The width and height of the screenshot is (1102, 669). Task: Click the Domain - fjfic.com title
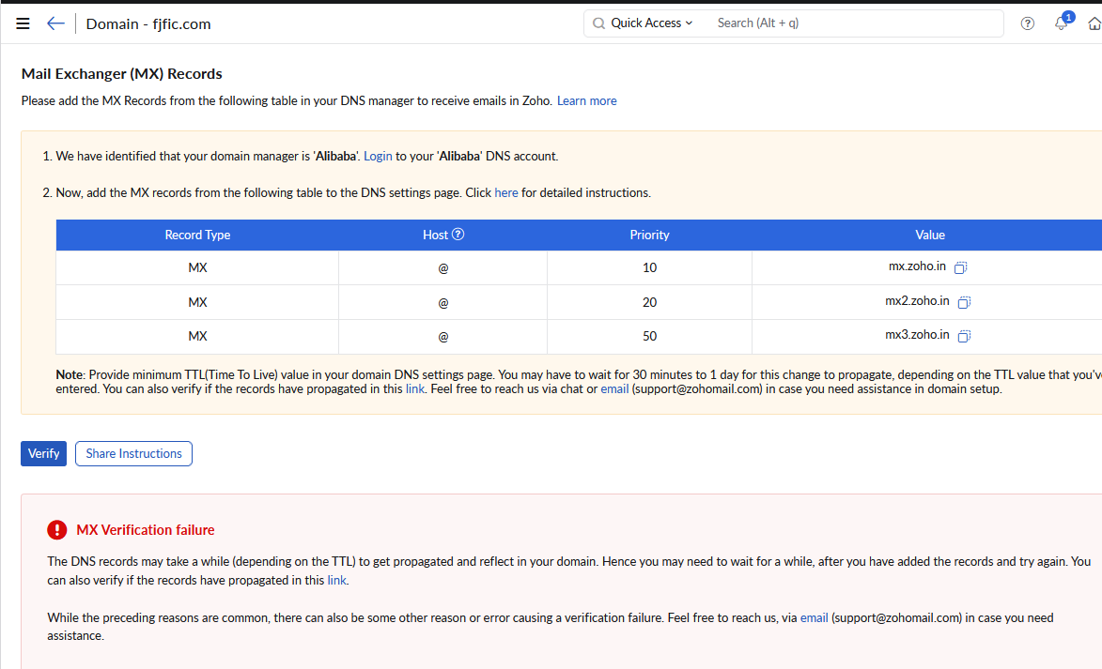coord(148,23)
